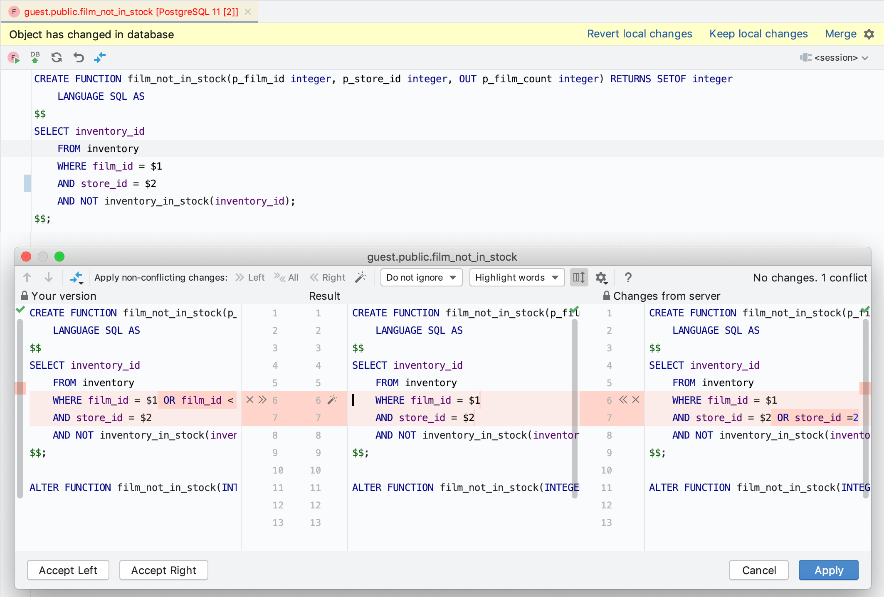Open help question mark icon
The height and width of the screenshot is (597, 884).
(x=628, y=277)
